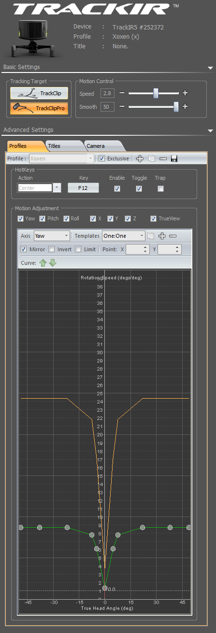This screenshot has height=633, width=216.
Task: Select the curve point at 0 degrees
Action: point(105,588)
